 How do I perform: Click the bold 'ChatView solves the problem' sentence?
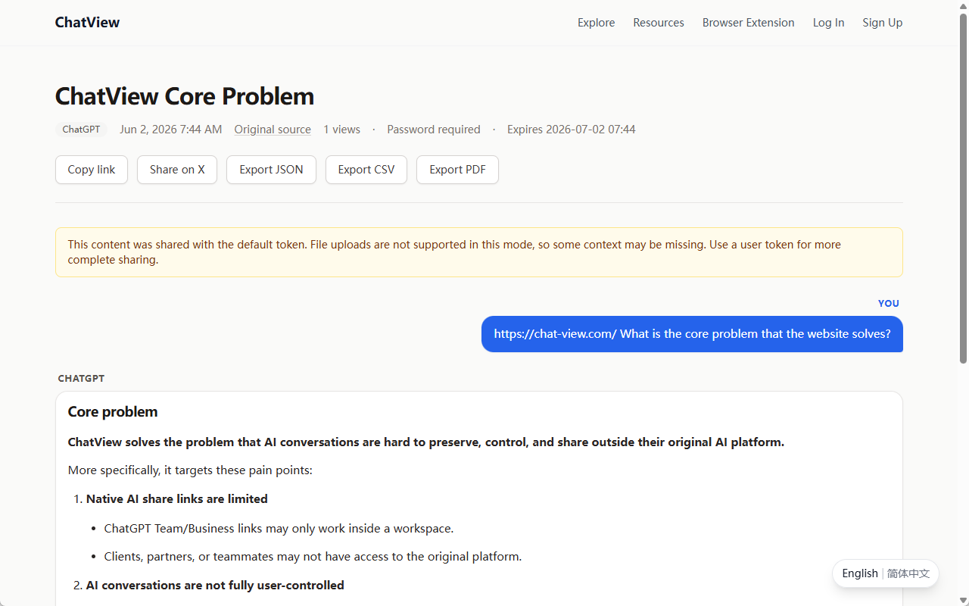coord(426,442)
